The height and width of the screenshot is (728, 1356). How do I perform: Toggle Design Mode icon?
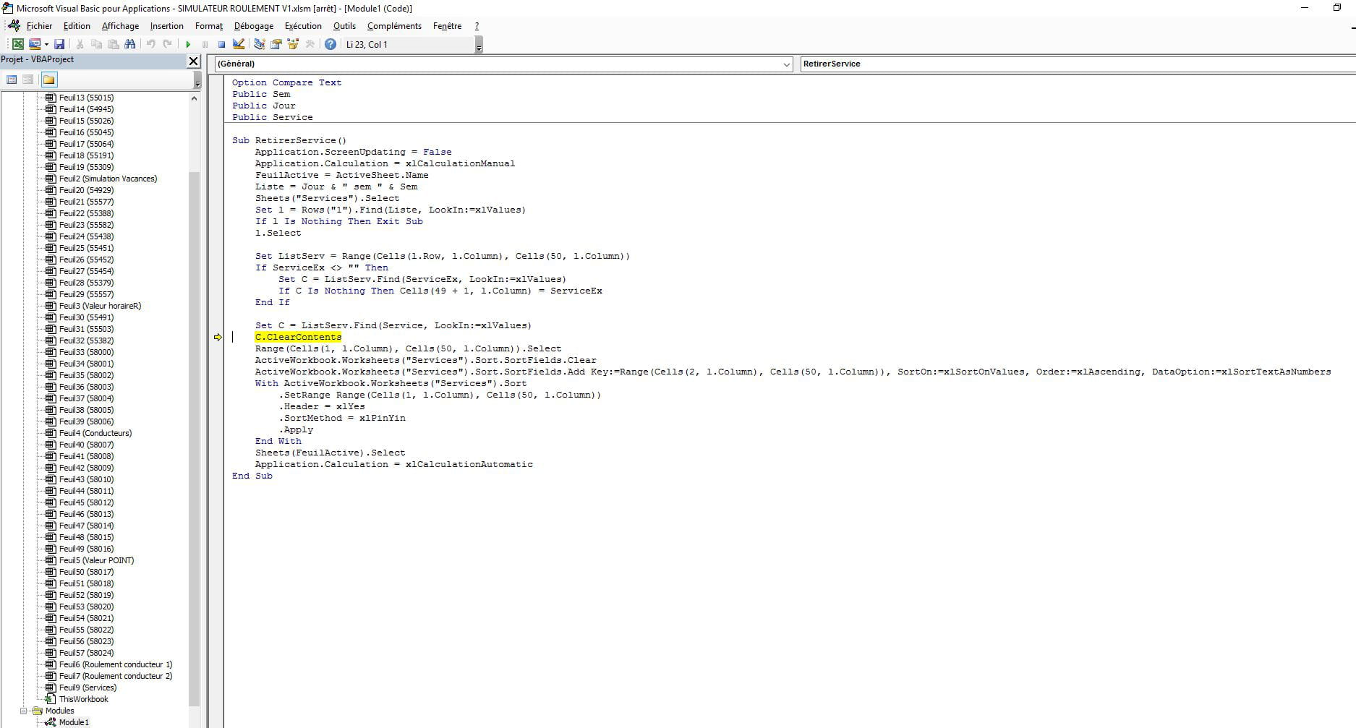coord(238,44)
